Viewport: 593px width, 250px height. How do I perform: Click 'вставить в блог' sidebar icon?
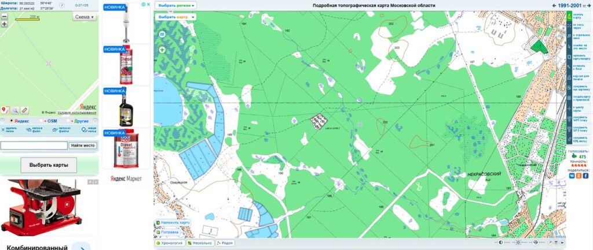pos(569,67)
